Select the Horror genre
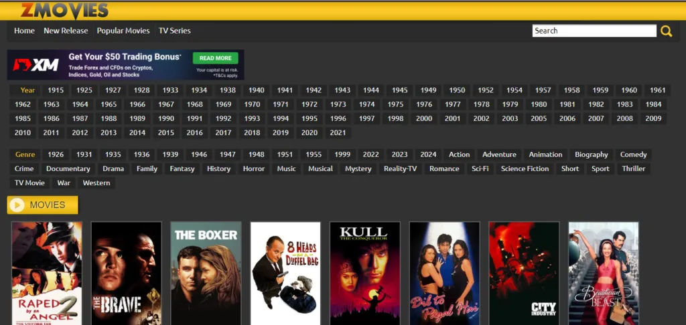Viewport: 686px width, 325px height. tap(254, 169)
